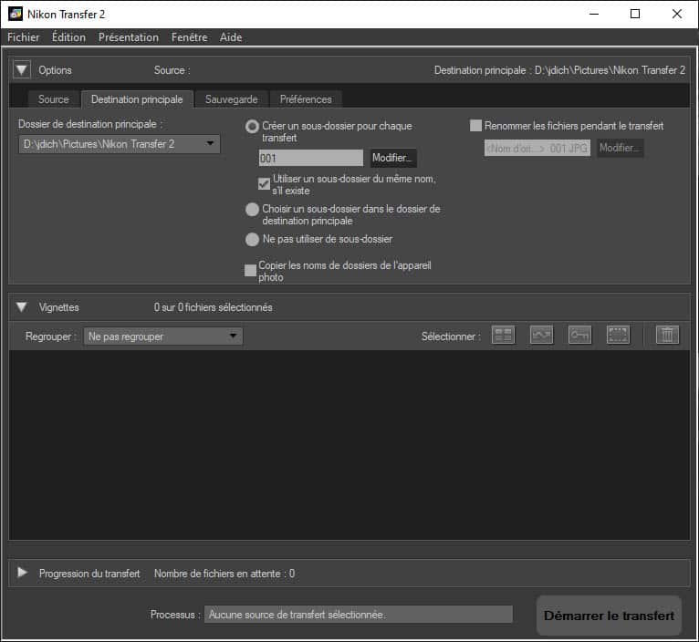Click the trash delete icon

pyautogui.click(x=667, y=335)
